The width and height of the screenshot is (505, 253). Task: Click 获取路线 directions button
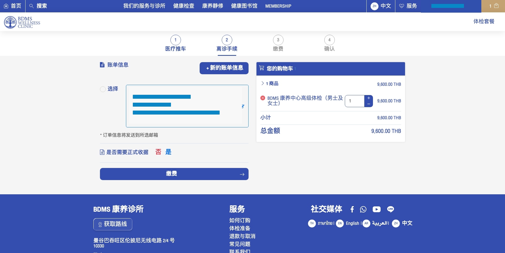[x=113, y=224]
